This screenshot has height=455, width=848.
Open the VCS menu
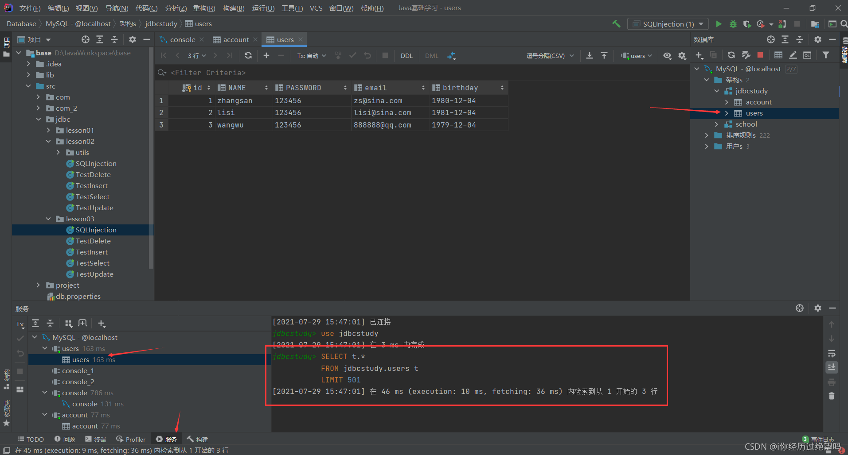[316, 8]
